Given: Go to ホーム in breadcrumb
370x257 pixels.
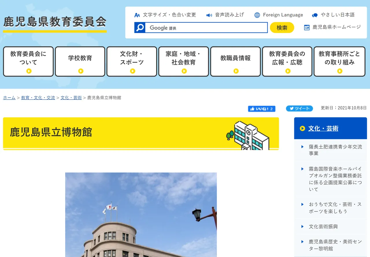Looking at the screenshot, I should tap(9, 98).
